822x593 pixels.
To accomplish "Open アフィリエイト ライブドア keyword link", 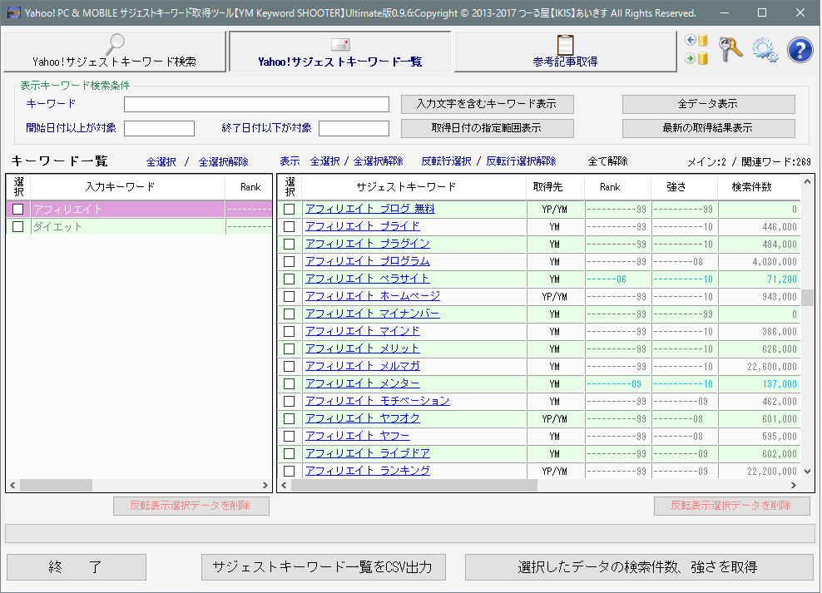I will 368,453.
